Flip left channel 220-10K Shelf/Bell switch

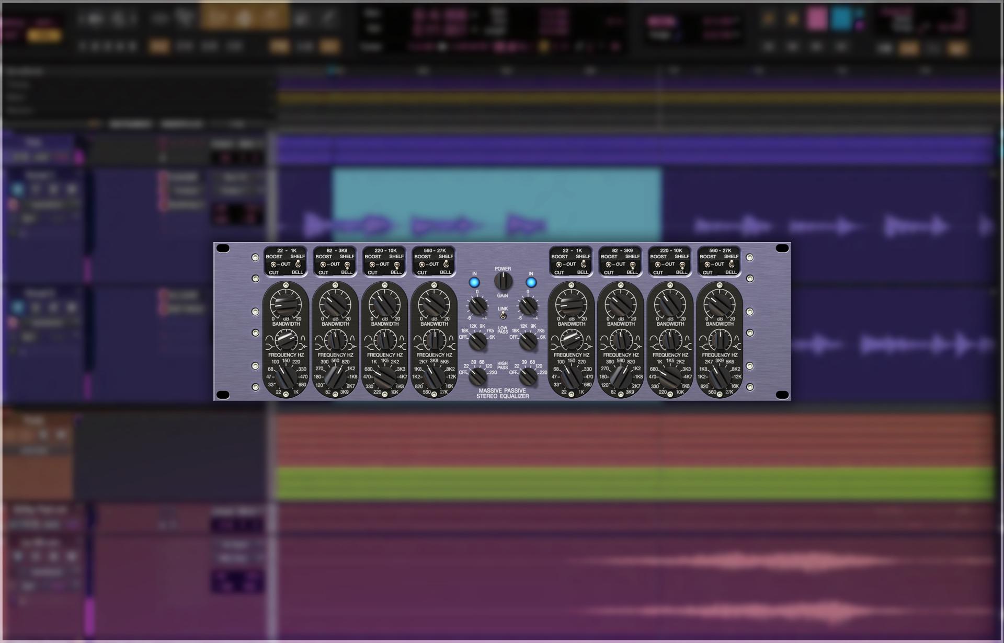click(397, 265)
